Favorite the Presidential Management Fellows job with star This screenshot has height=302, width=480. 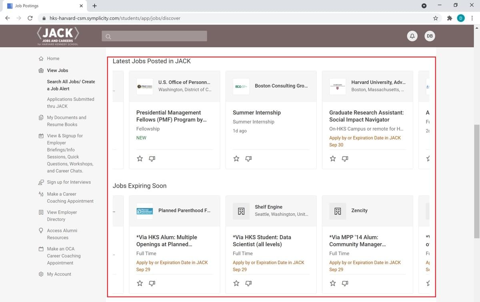click(x=140, y=159)
